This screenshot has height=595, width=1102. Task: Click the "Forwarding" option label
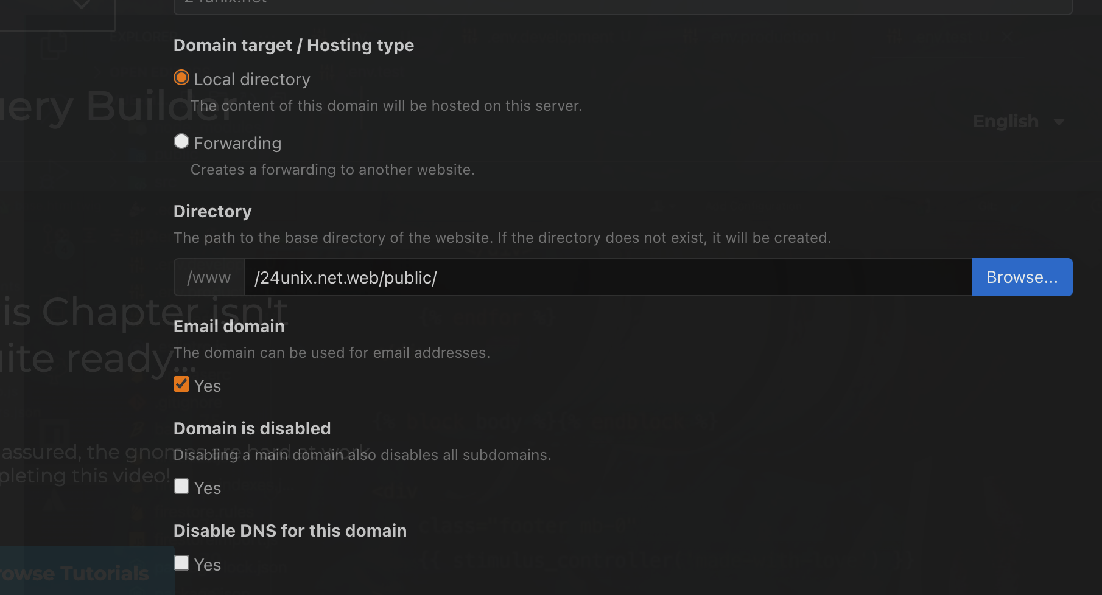237,144
